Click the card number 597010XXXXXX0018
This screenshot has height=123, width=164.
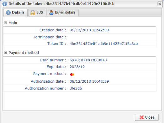(88, 60)
